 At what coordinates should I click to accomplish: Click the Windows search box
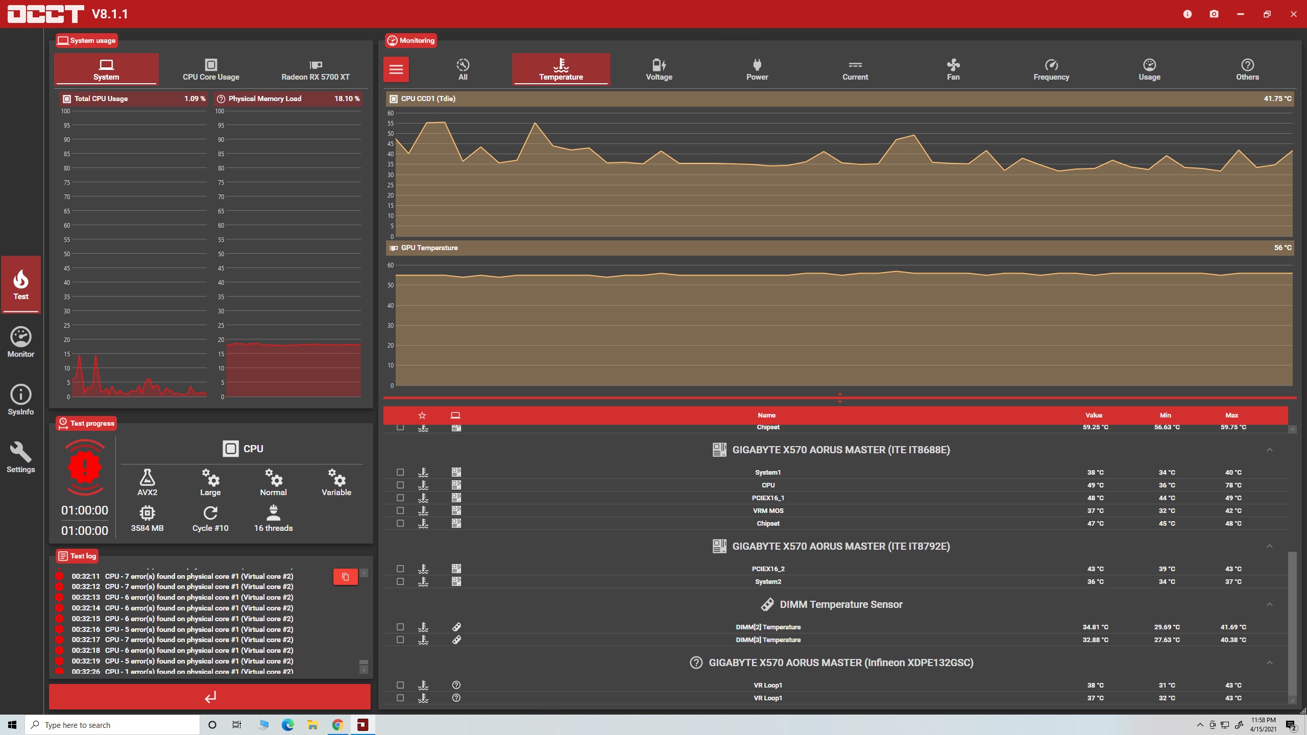112,725
